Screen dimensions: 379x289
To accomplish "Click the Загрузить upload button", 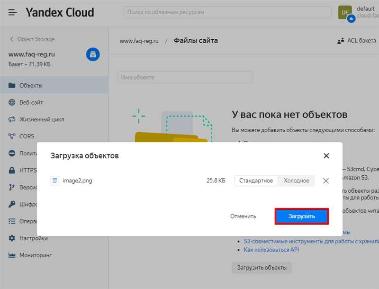I will (x=302, y=216).
